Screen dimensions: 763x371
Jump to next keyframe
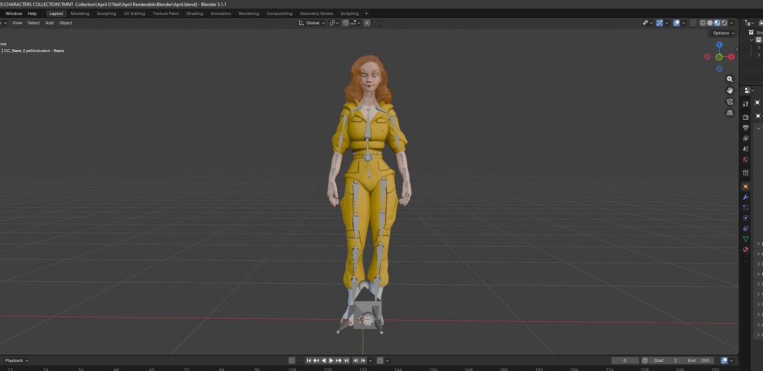(339, 360)
